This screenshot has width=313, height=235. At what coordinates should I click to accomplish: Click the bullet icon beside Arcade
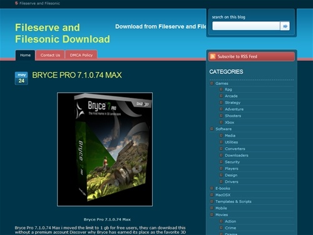[x=221, y=96]
